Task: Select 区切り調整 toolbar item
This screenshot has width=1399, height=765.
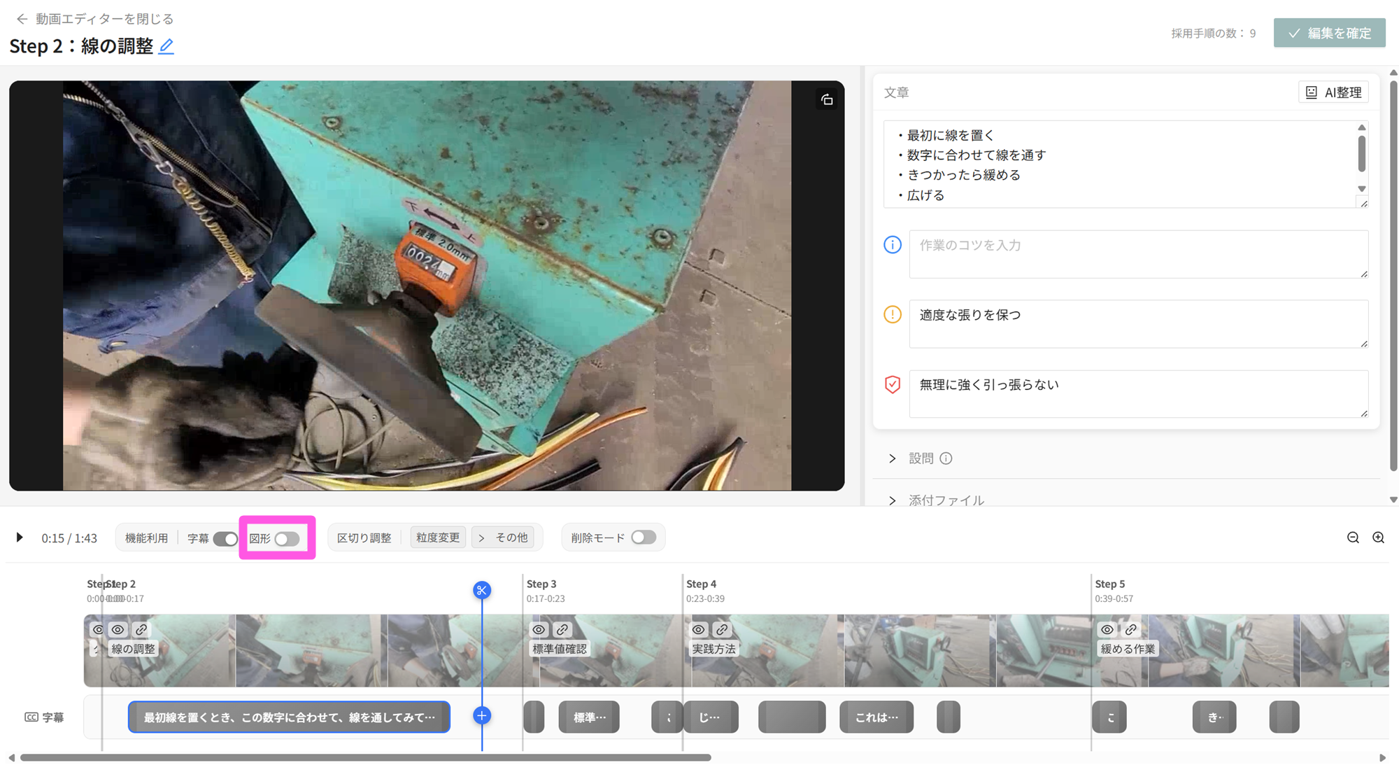Action: click(x=364, y=538)
